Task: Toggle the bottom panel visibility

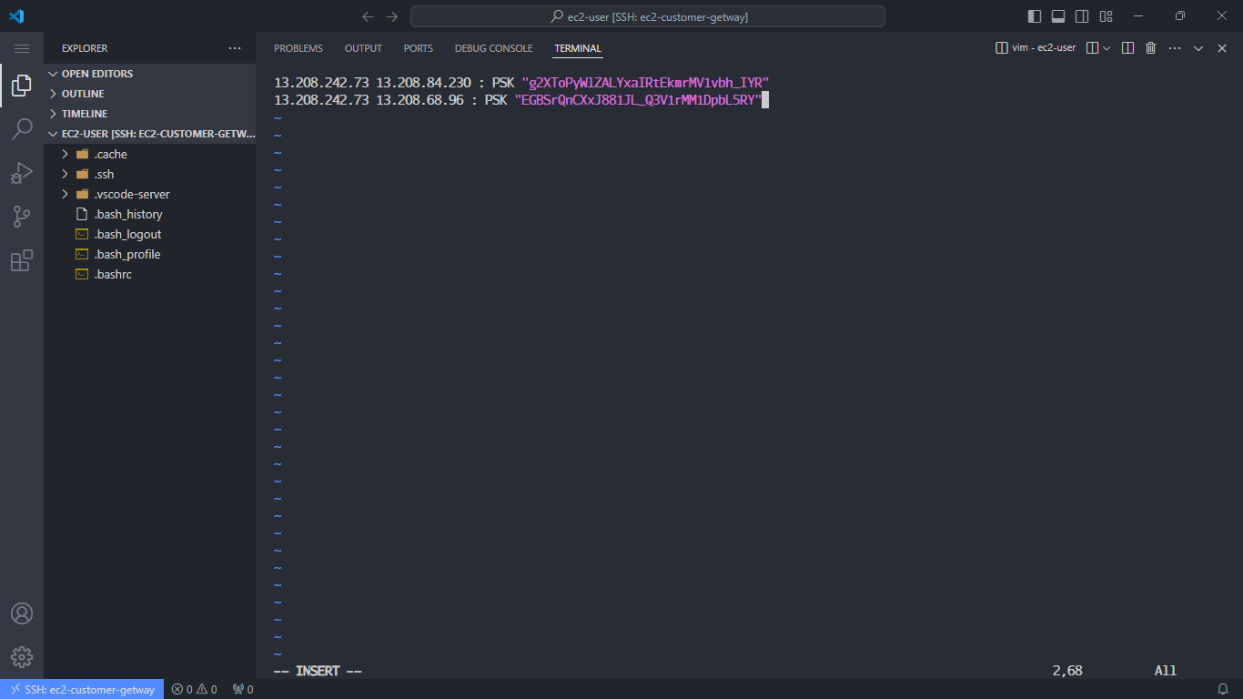Action: (1057, 15)
